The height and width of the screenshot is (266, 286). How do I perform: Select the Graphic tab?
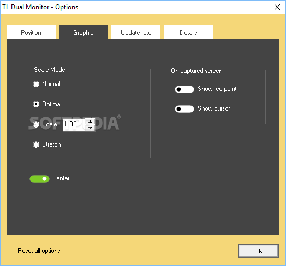tap(84, 32)
